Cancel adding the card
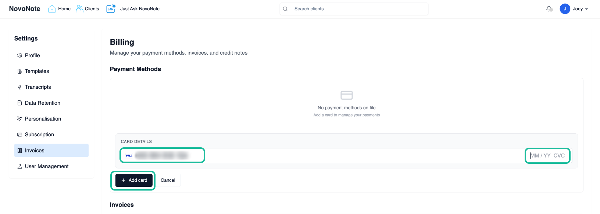This screenshot has height=214, width=600. (168, 180)
